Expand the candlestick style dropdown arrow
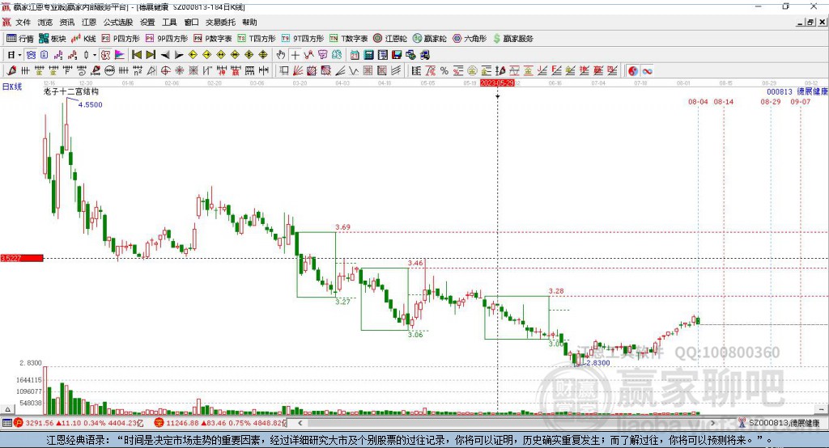 [95, 55]
